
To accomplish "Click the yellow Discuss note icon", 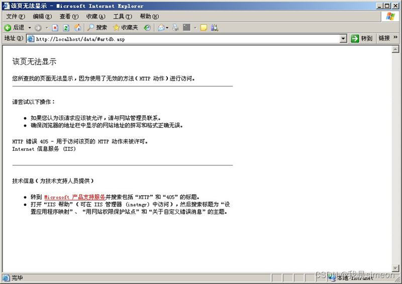I will (x=204, y=28).
